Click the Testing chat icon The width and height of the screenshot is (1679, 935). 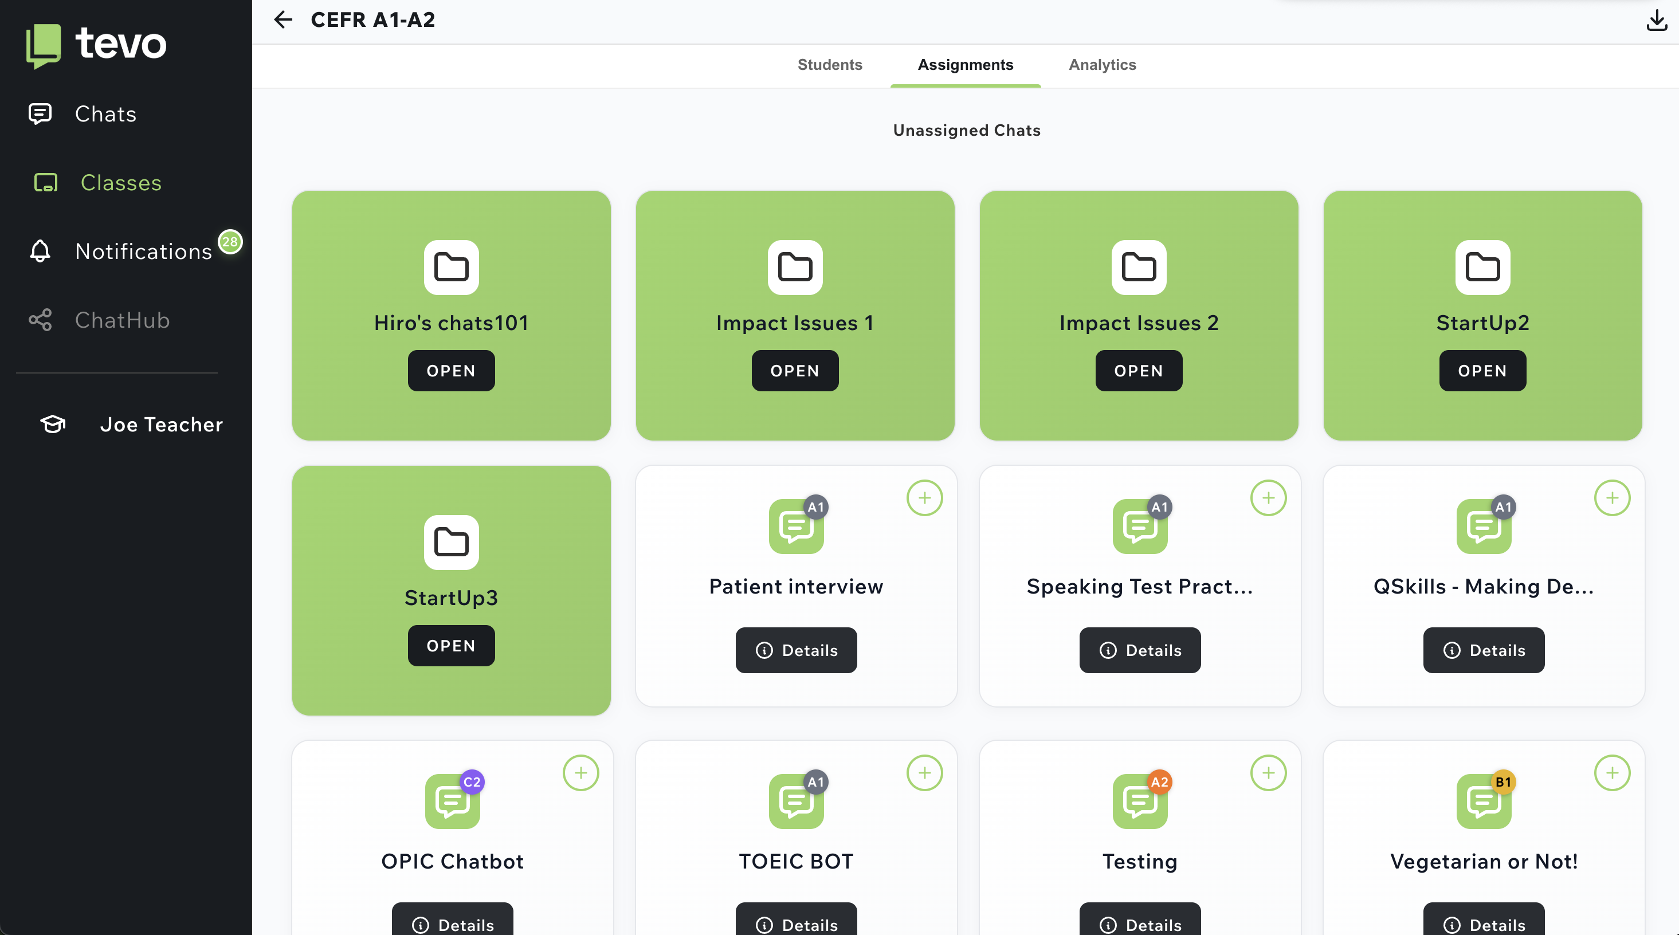pyautogui.click(x=1140, y=801)
